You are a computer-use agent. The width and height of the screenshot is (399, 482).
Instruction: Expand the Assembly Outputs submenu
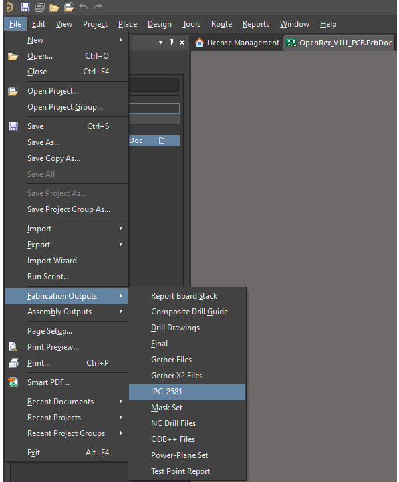pos(66,312)
